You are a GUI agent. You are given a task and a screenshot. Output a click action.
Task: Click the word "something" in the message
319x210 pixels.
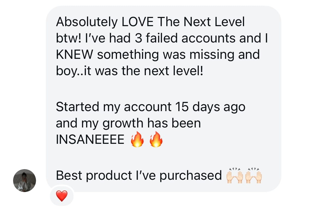pos(128,55)
